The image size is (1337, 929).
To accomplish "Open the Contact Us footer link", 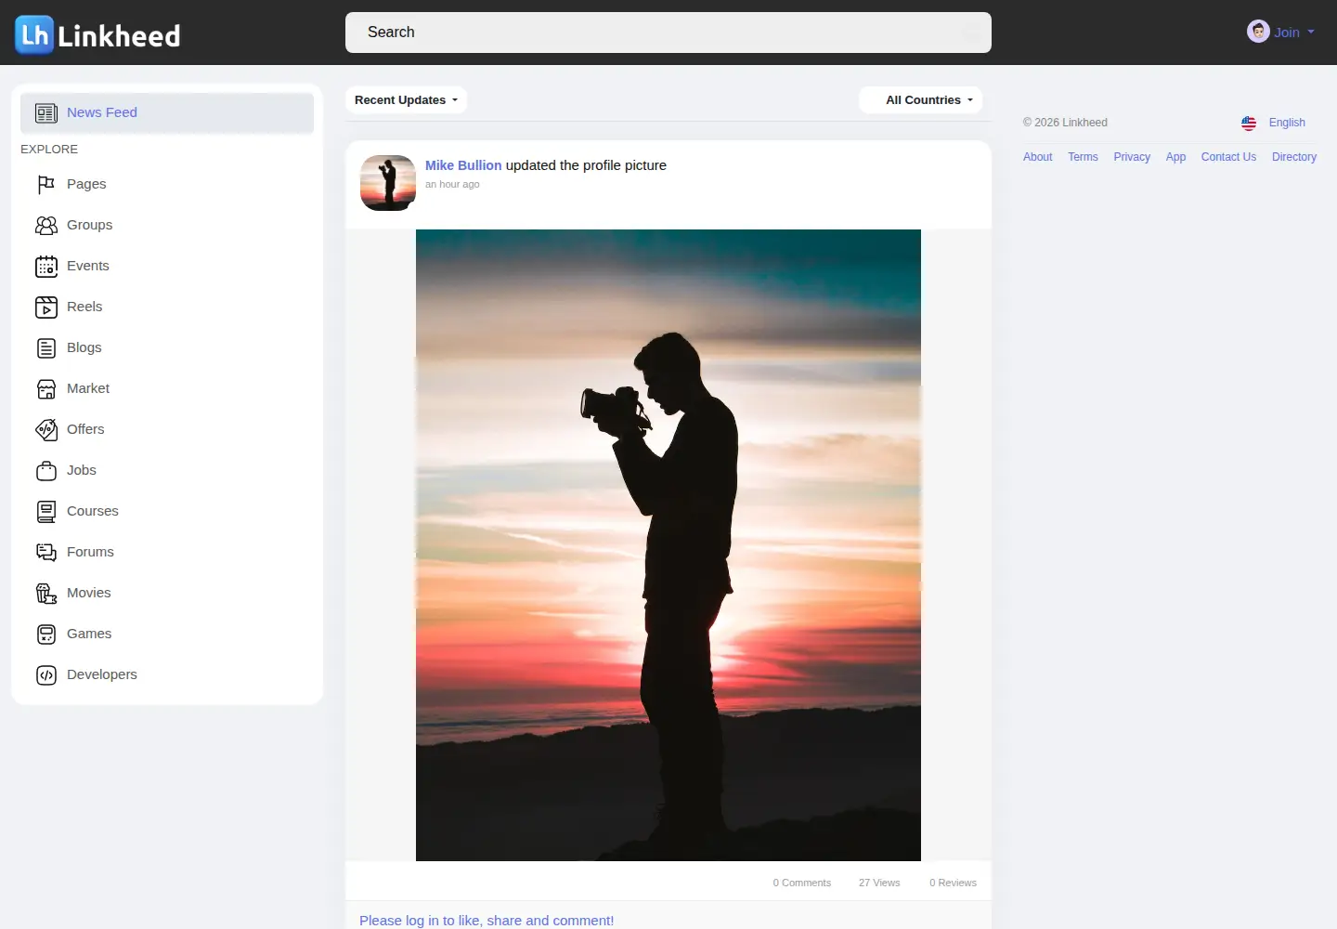I will coord(1228,157).
